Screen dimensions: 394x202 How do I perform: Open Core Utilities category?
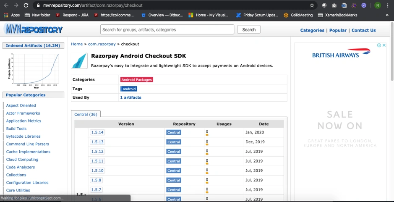click(x=18, y=190)
